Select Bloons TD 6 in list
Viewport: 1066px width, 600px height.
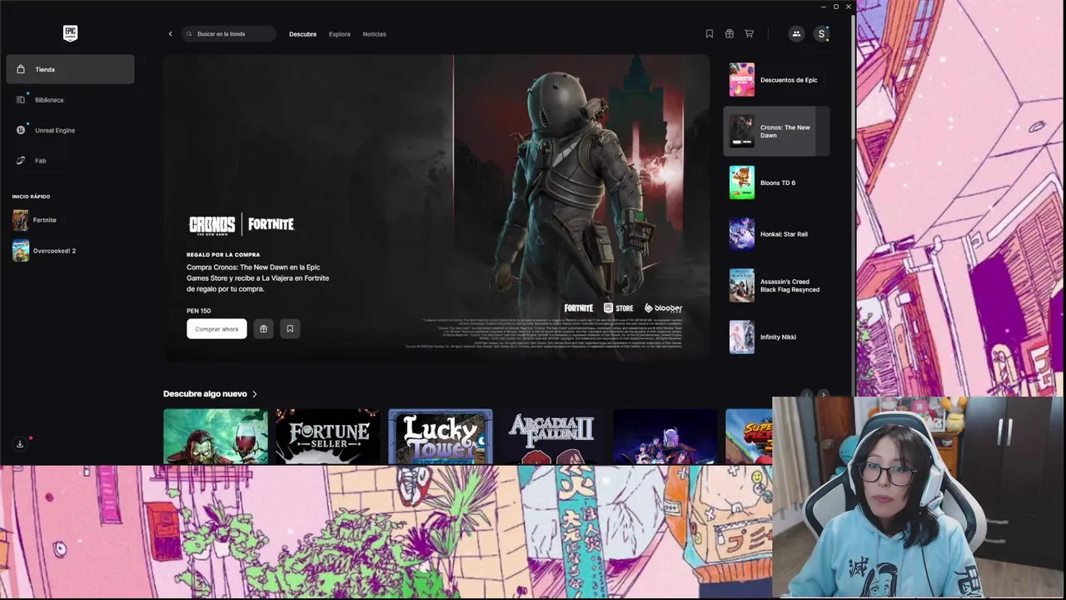776,182
